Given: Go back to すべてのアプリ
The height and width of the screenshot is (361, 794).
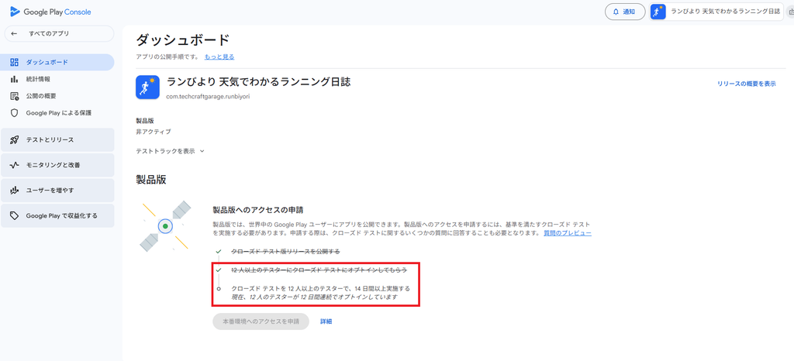Looking at the screenshot, I should (59, 34).
